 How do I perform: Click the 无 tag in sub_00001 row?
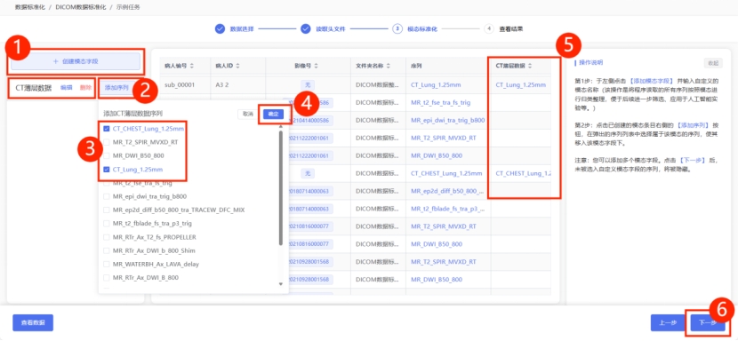[x=308, y=85]
